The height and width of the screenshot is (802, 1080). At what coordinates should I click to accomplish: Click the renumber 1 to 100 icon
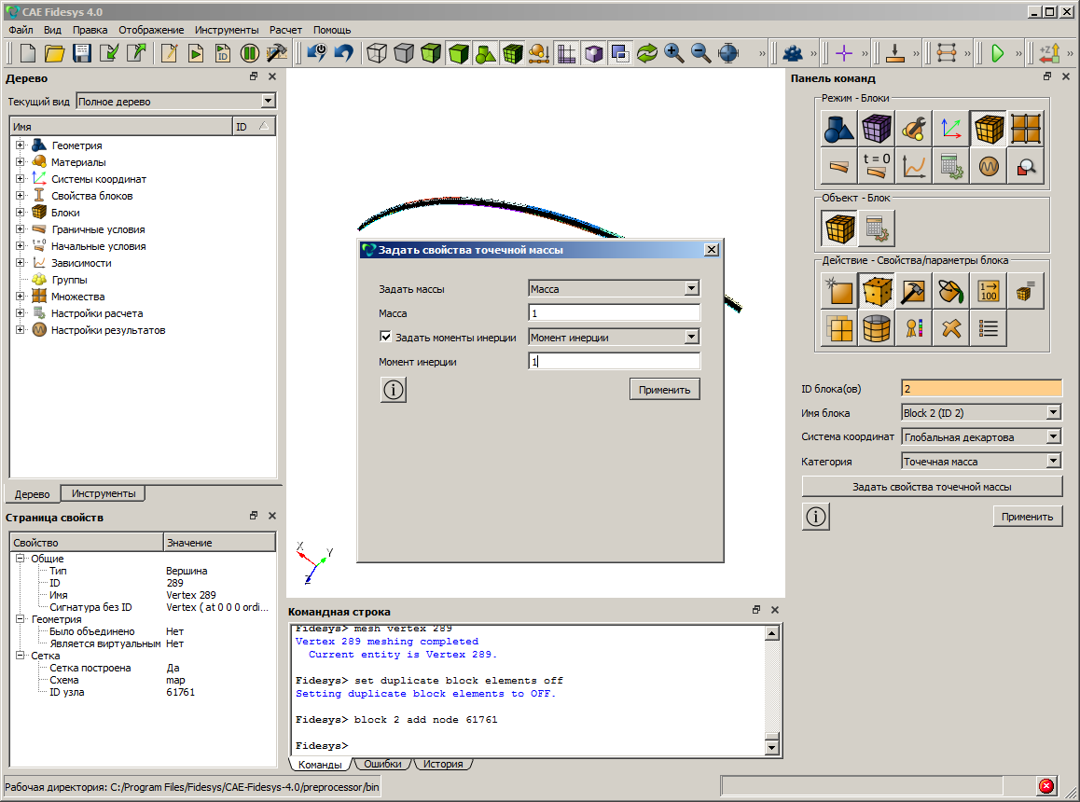(990, 292)
